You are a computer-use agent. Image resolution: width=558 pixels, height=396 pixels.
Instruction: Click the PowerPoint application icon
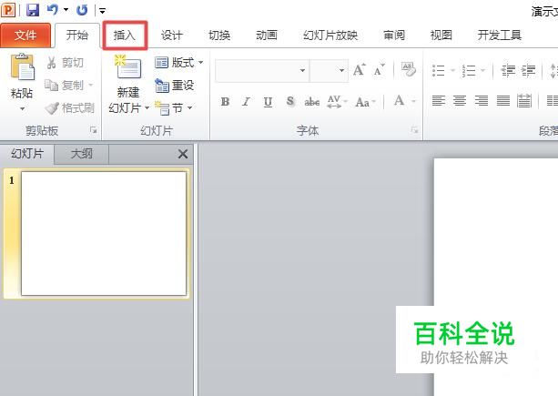[x=8, y=10]
